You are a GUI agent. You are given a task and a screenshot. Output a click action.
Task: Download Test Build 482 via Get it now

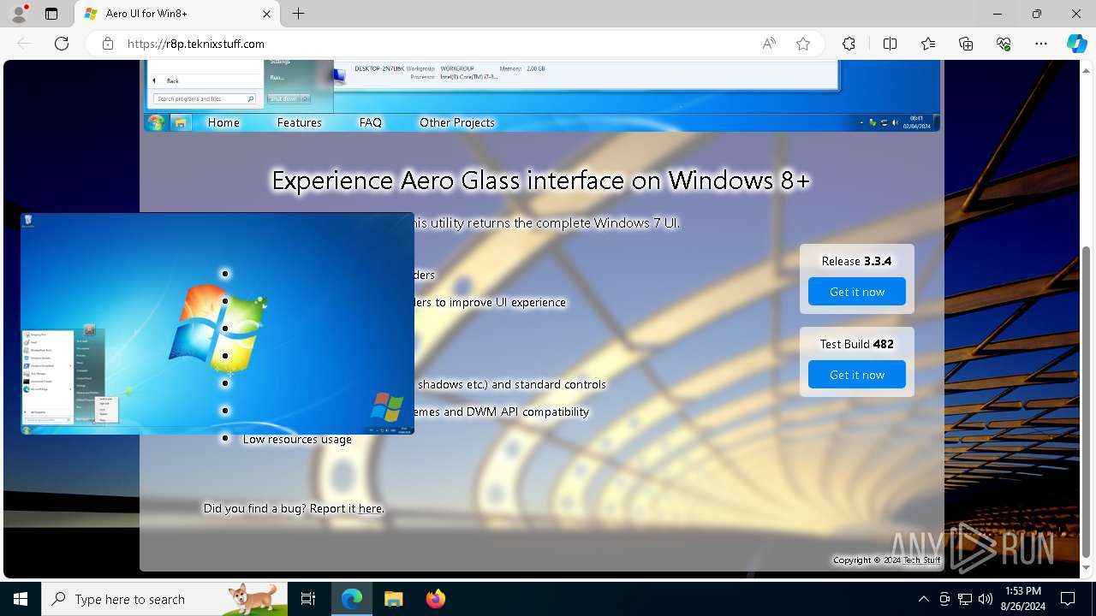[857, 375]
